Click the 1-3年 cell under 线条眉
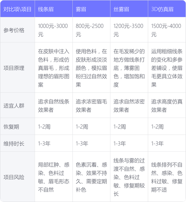The width and height of the screenshot is (186, 202). (54, 143)
